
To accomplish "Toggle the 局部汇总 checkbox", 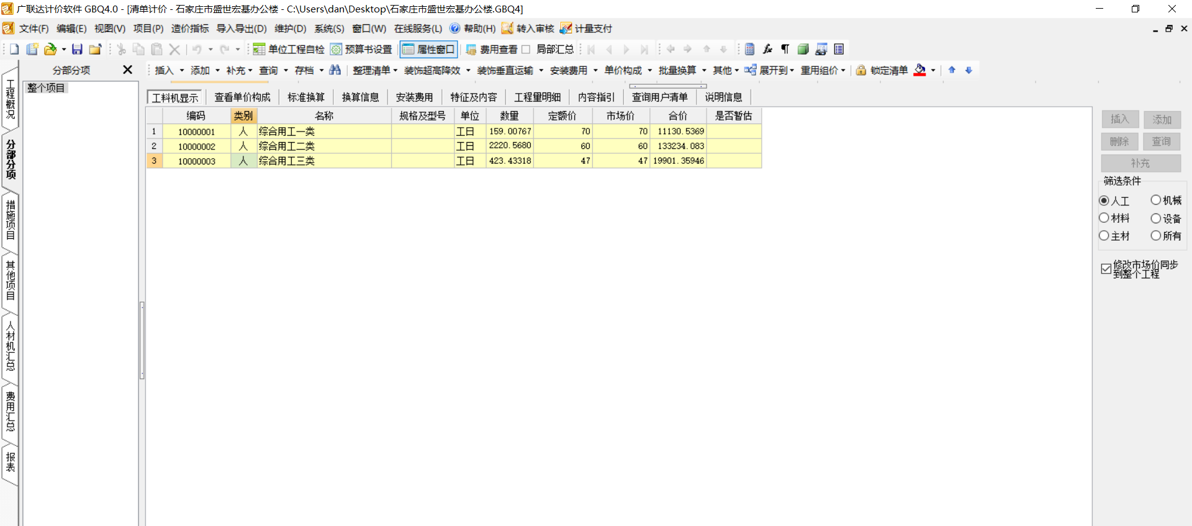I will tap(526, 49).
